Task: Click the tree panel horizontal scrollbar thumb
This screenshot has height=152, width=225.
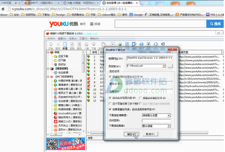Action: click(x=56, y=135)
